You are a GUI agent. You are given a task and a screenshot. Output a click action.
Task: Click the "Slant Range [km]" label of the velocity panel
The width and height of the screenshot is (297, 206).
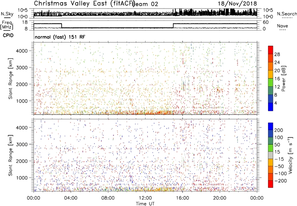(x=10, y=155)
